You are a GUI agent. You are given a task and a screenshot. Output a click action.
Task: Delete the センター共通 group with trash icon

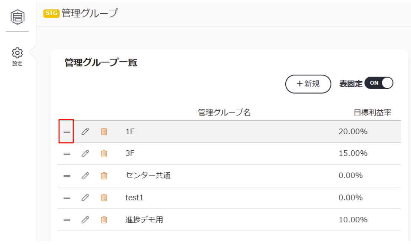point(104,176)
